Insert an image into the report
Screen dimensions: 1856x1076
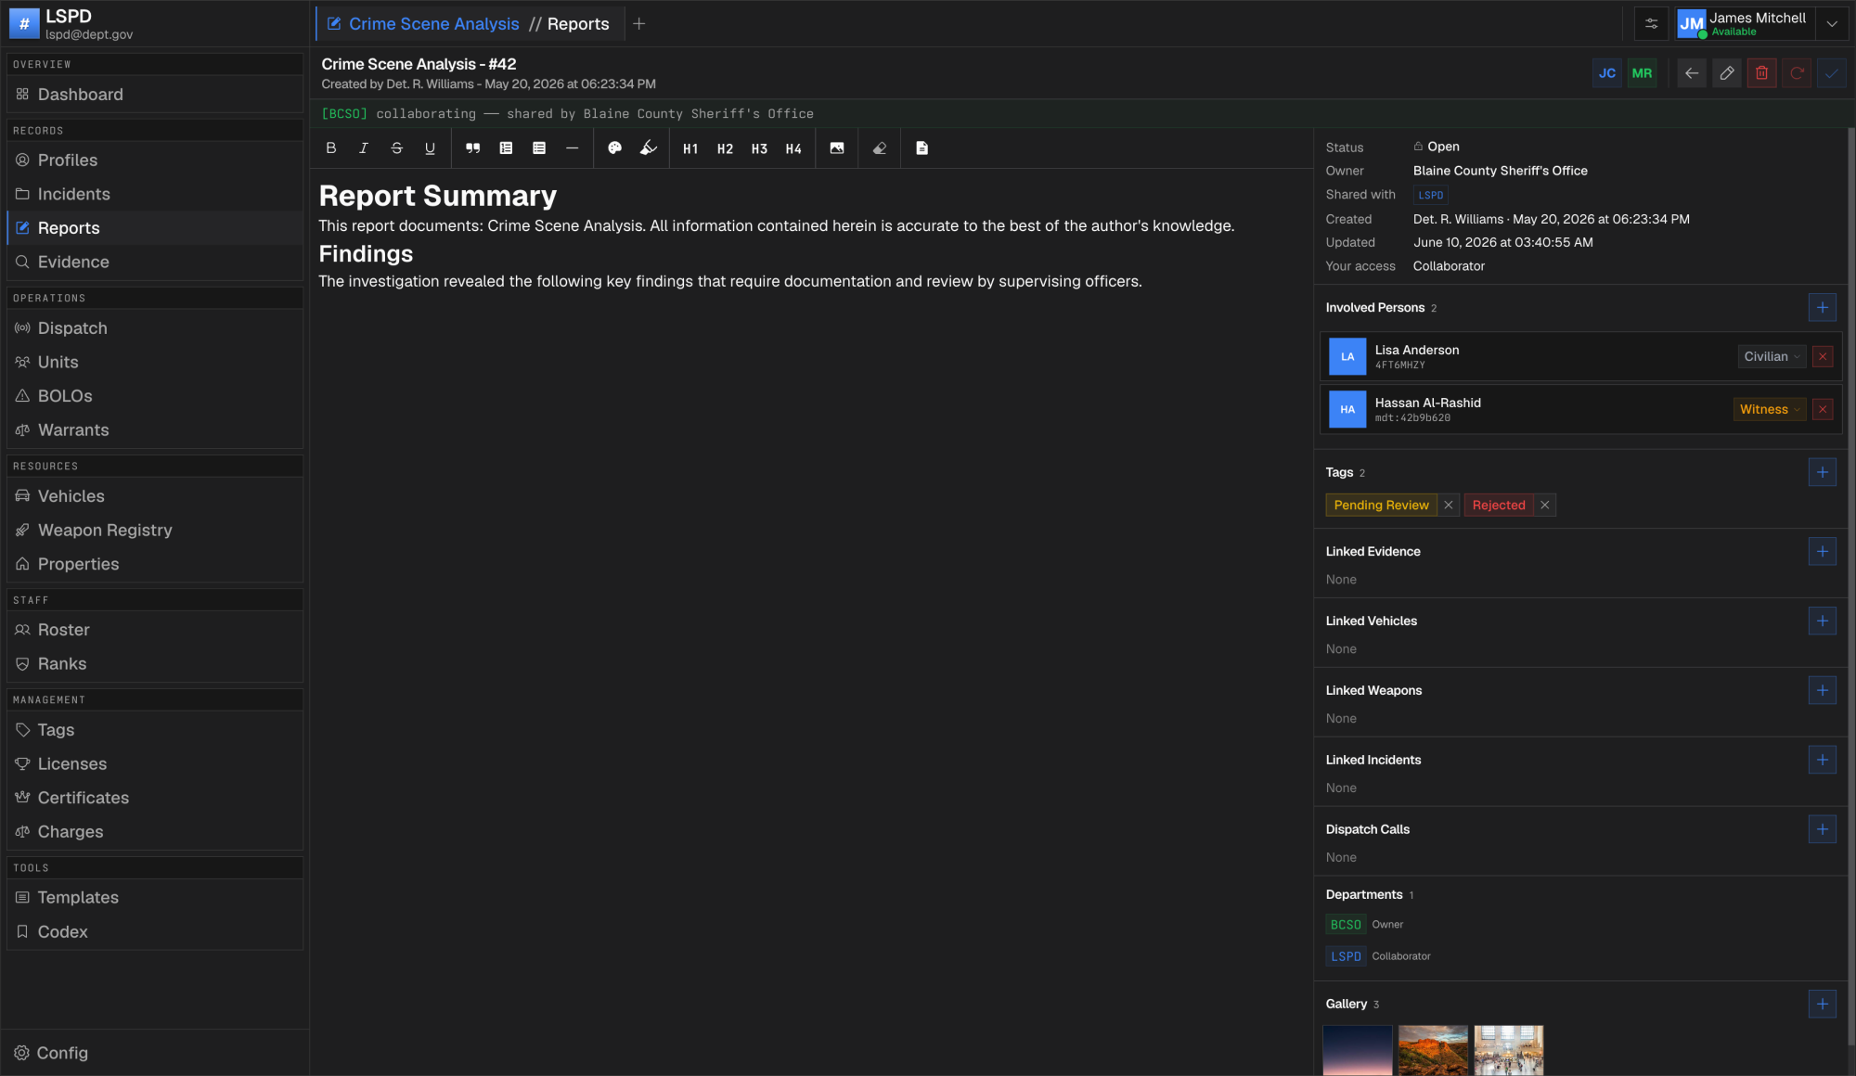tap(837, 148)
